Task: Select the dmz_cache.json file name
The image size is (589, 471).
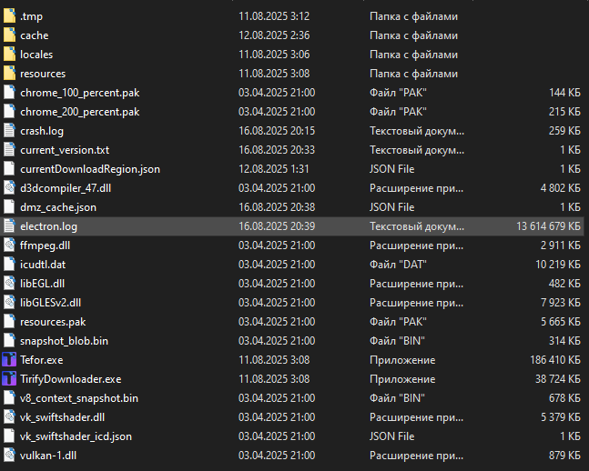Action: (58, 206)
